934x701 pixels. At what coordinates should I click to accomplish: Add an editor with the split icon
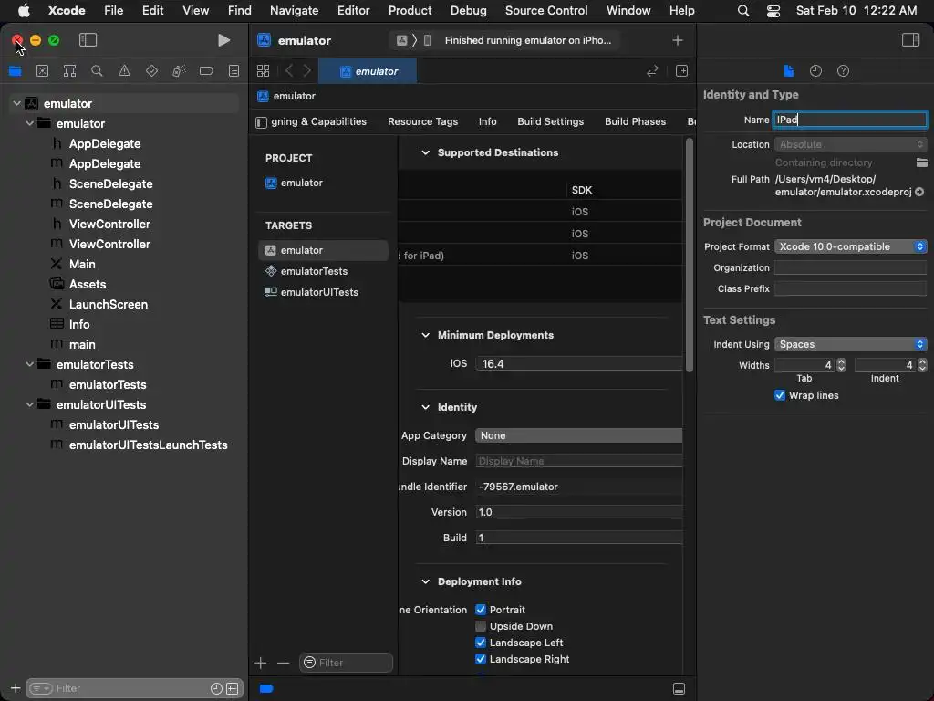pyautogui.click(x=681, y=71)
